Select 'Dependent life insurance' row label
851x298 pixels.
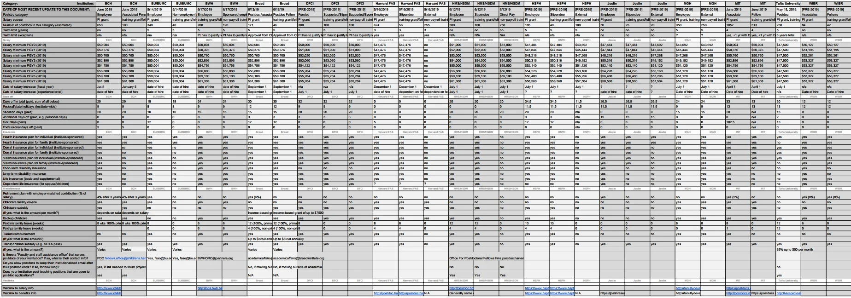pyautogui.click(x=48, y=183)
